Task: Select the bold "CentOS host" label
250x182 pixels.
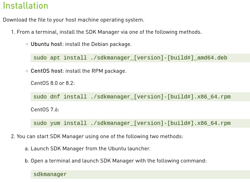Action: [46, 71]
